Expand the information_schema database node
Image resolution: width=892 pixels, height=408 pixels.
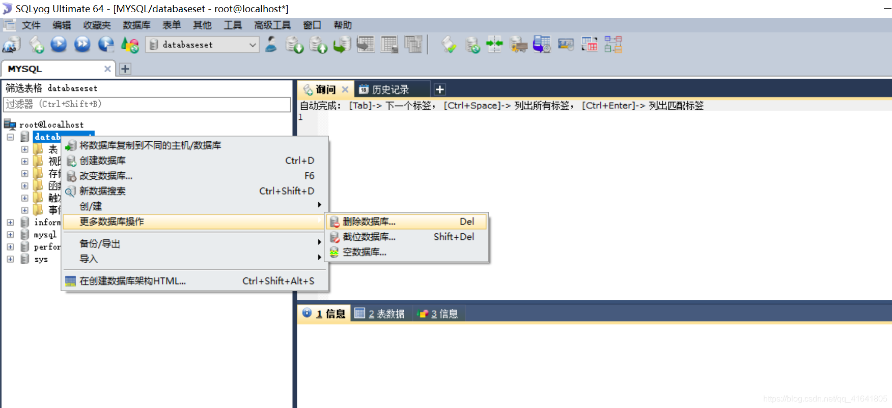pyautogui.click(x=10, y=223)
